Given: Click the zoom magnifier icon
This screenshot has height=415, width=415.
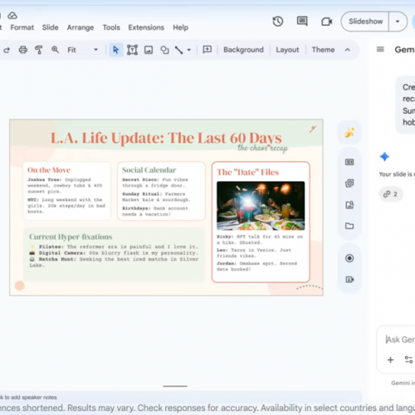Looking at the screenshot, I should (55, 50).
